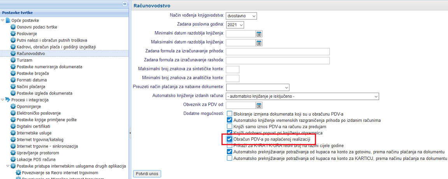Open Lokacije POS računa settings
This screenshot has height=179, width=448.
[36, 159]
